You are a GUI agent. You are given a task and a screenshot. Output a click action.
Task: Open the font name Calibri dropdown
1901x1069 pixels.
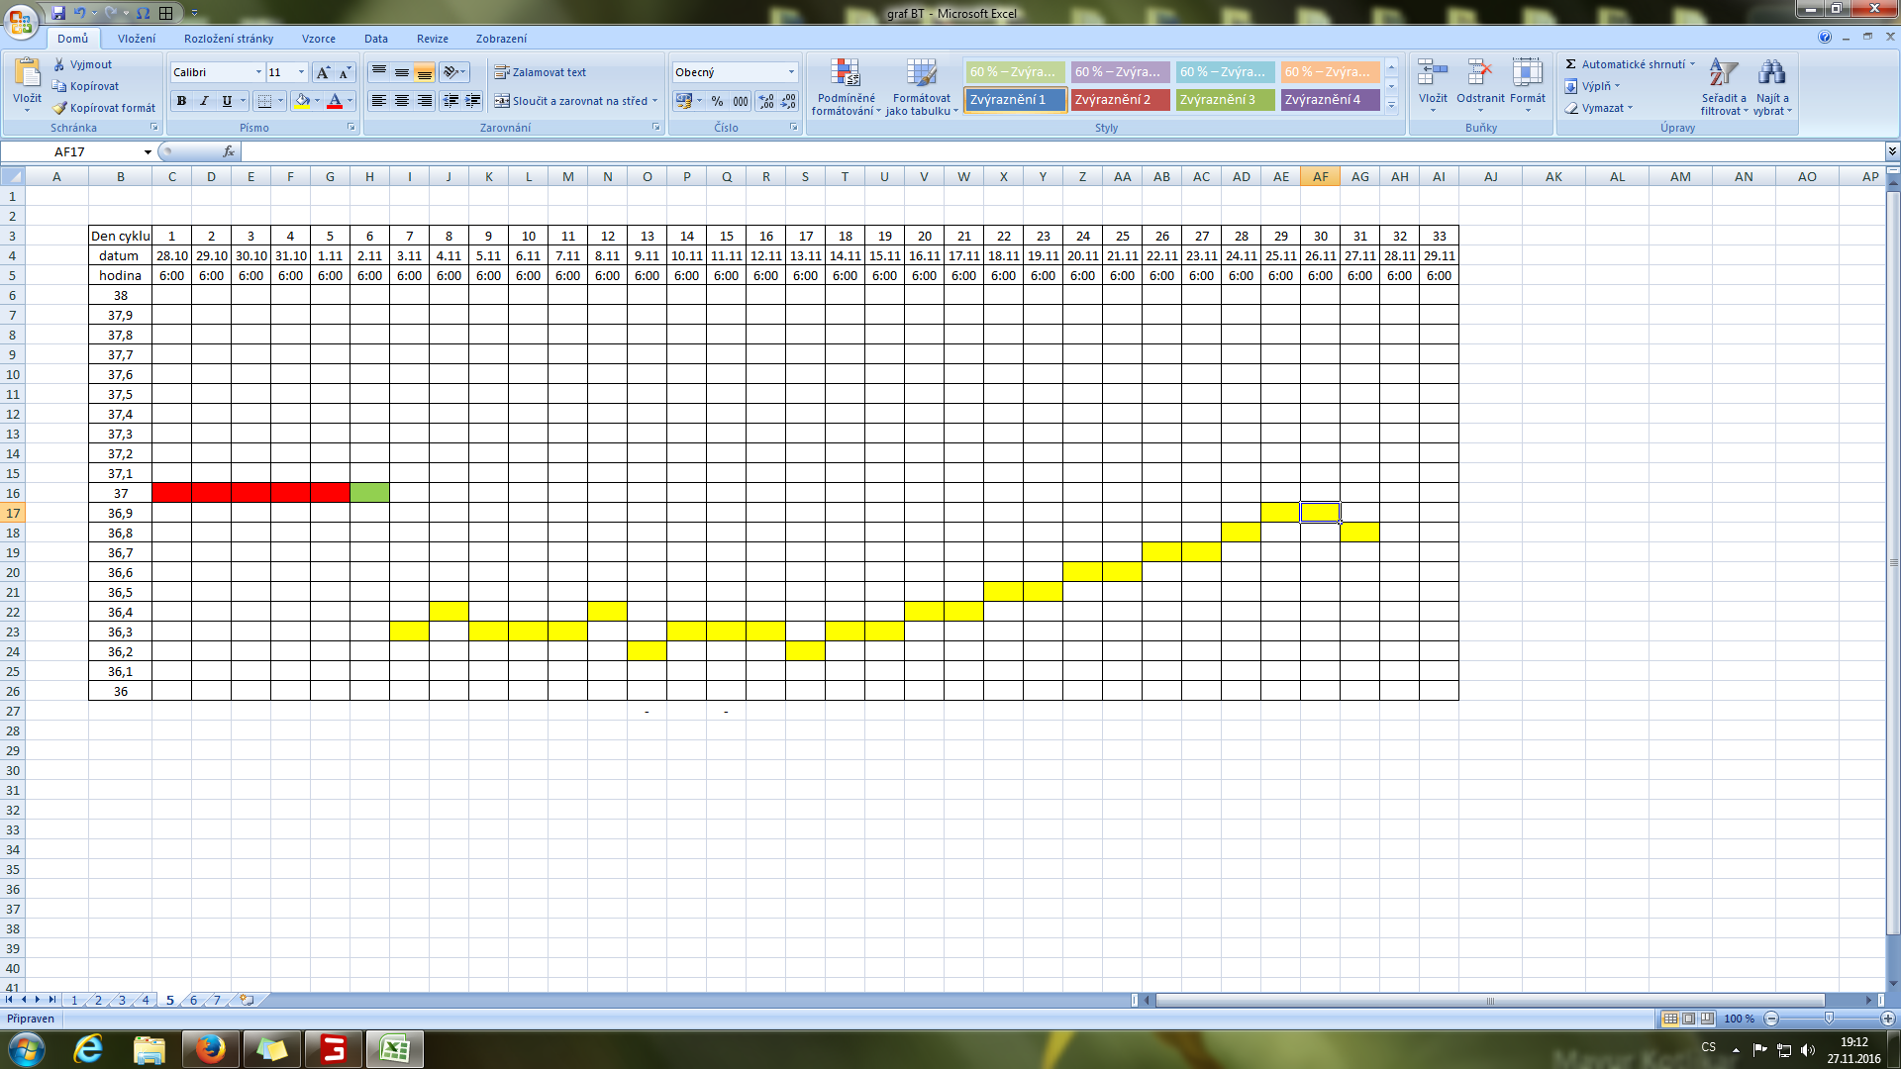258,72
